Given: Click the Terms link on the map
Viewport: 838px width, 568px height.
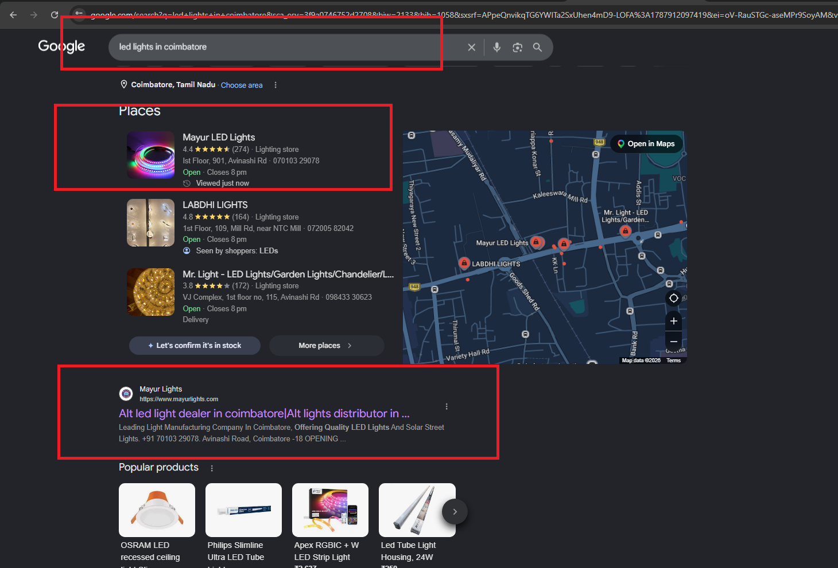Looking at the screenshot, I should pos(674,361).
